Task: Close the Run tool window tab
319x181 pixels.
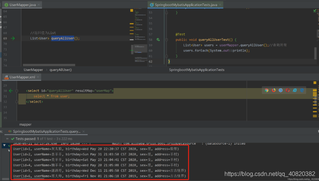Action: (84, 132)
